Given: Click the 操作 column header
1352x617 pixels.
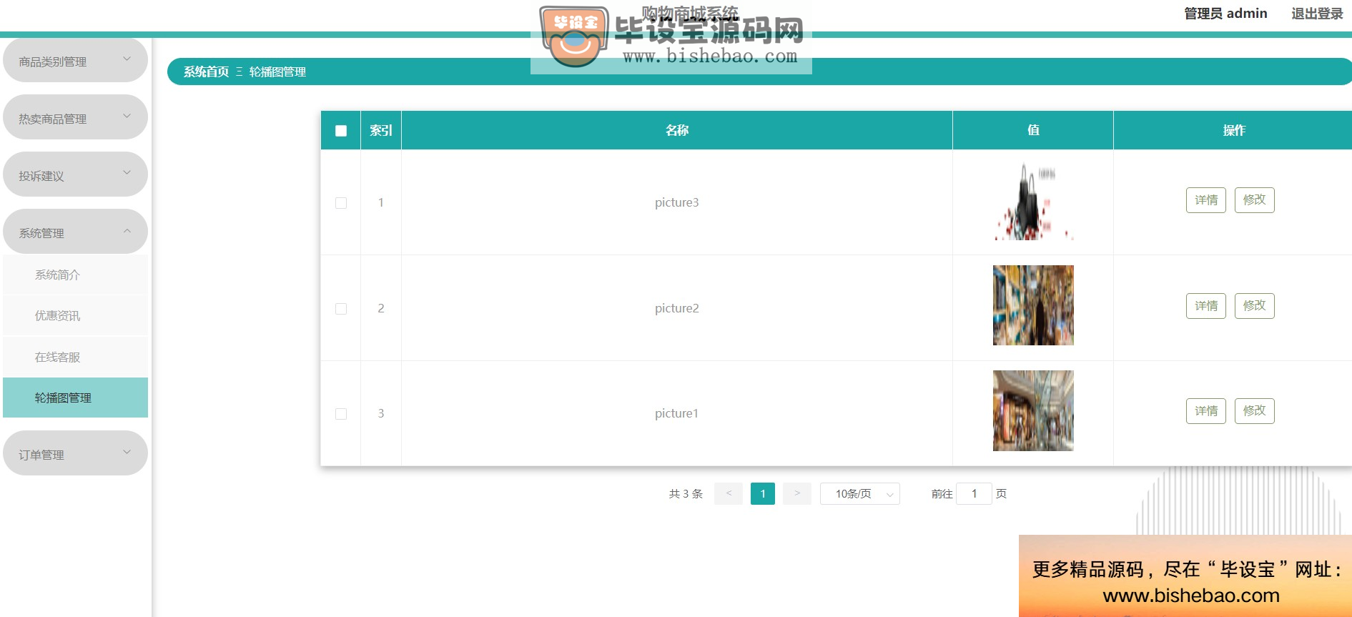Looking at the screenshot, I should click(1234, 130).
